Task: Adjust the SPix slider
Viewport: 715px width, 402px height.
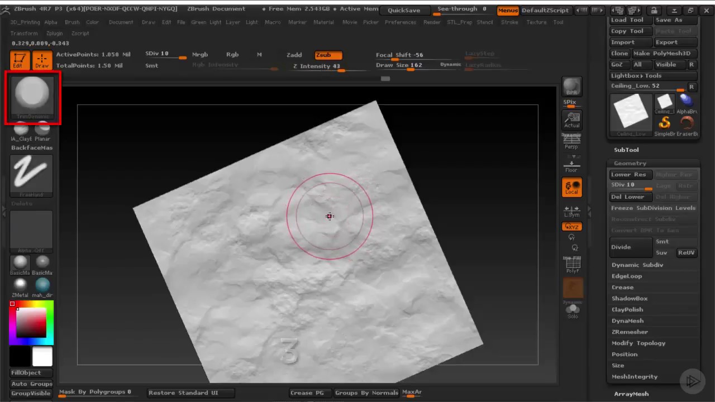Action: pyautogui.click(x=571, y=103)
